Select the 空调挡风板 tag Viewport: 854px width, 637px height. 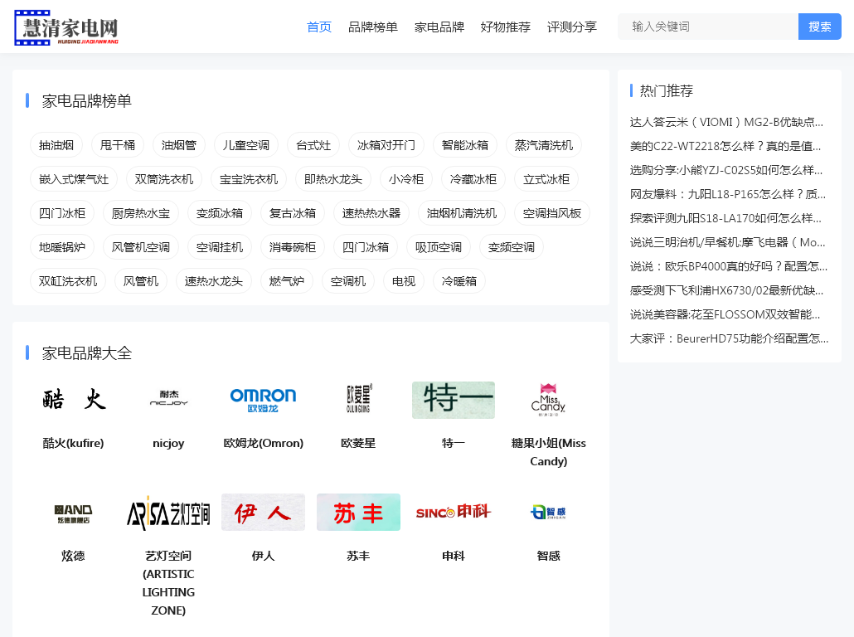tap(552, 213)
